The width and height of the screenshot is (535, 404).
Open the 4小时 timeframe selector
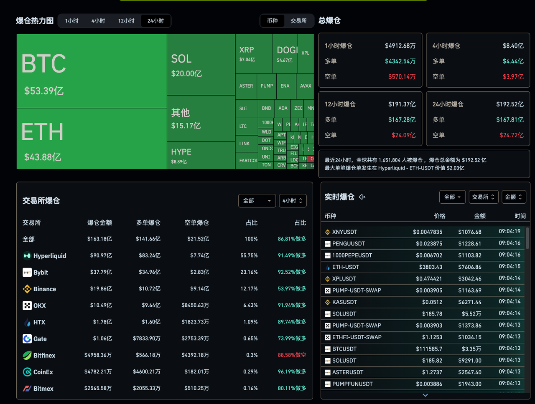(x=293, y=200)
